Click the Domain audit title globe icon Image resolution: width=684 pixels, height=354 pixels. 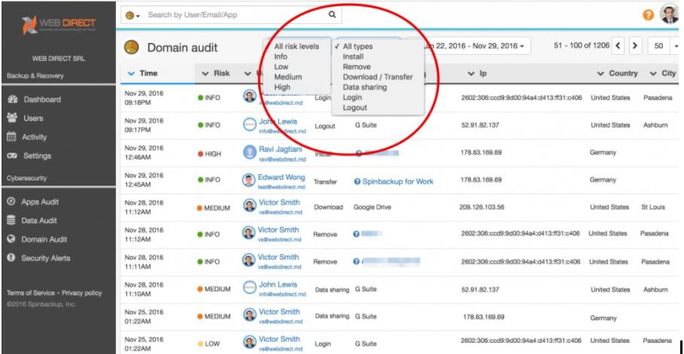(131, 47)
